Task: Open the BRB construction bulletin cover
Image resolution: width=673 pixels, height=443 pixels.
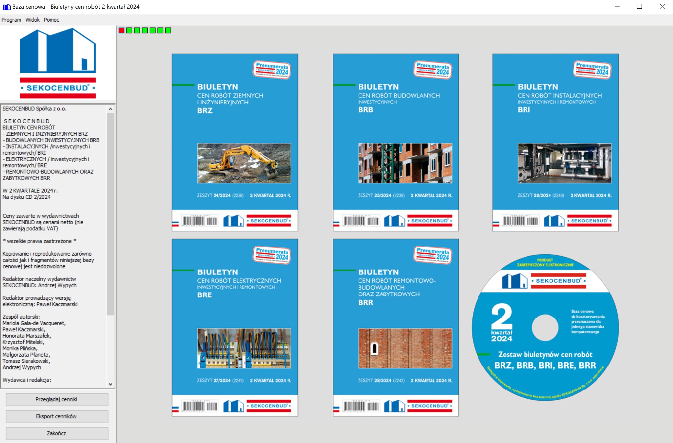Action: (x=396, y=142)
